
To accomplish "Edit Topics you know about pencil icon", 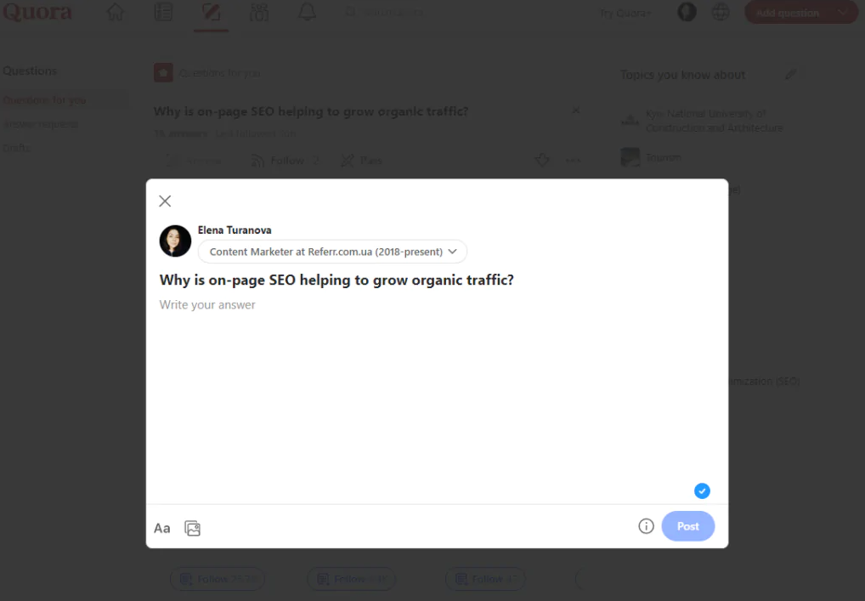I will coord(790,74).
